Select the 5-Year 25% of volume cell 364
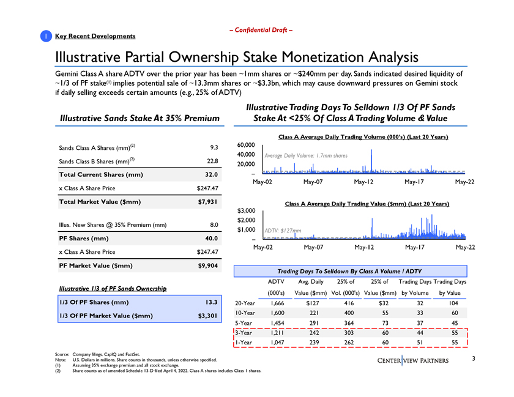 [x=349, y=323]
